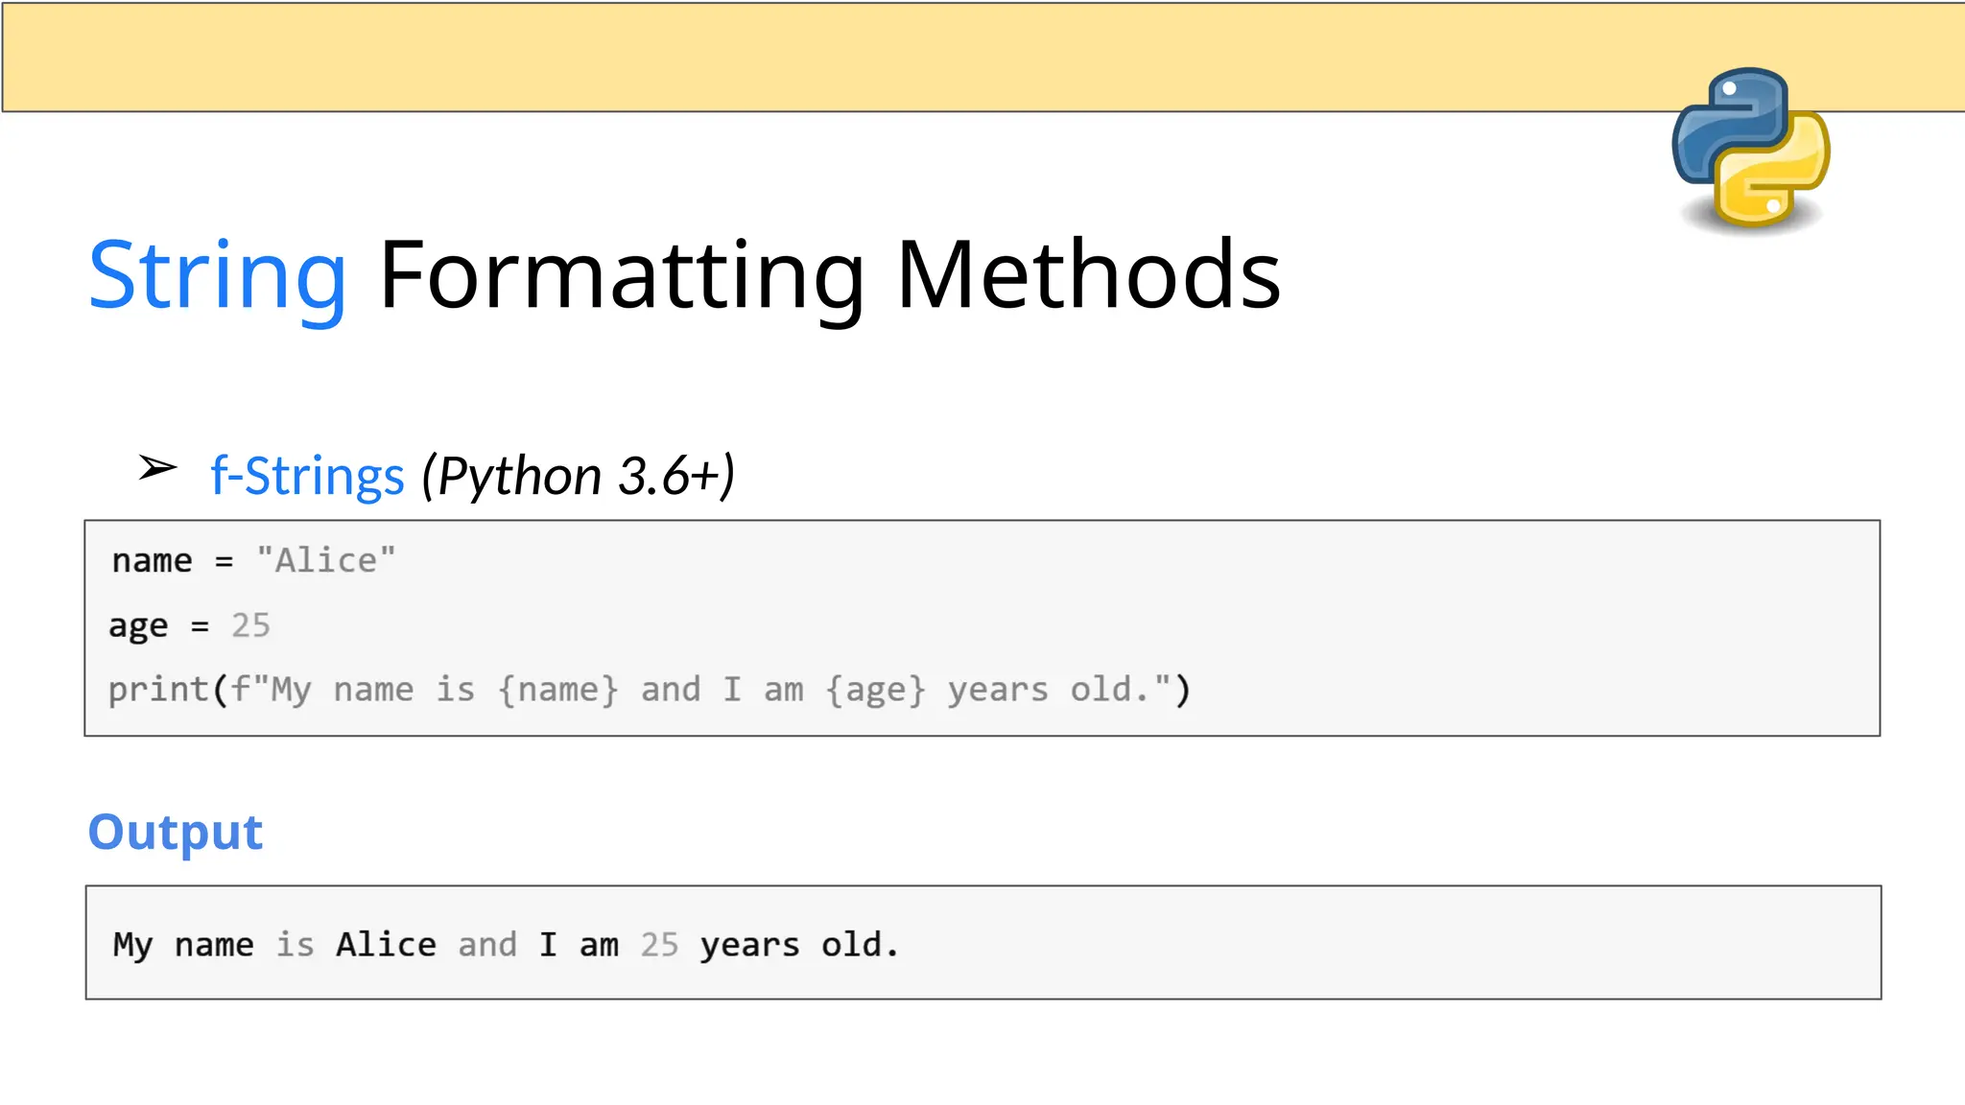Click the blue word "String" in title
This screenshot has width=1965, height=1105.
(x=217, y=276)
